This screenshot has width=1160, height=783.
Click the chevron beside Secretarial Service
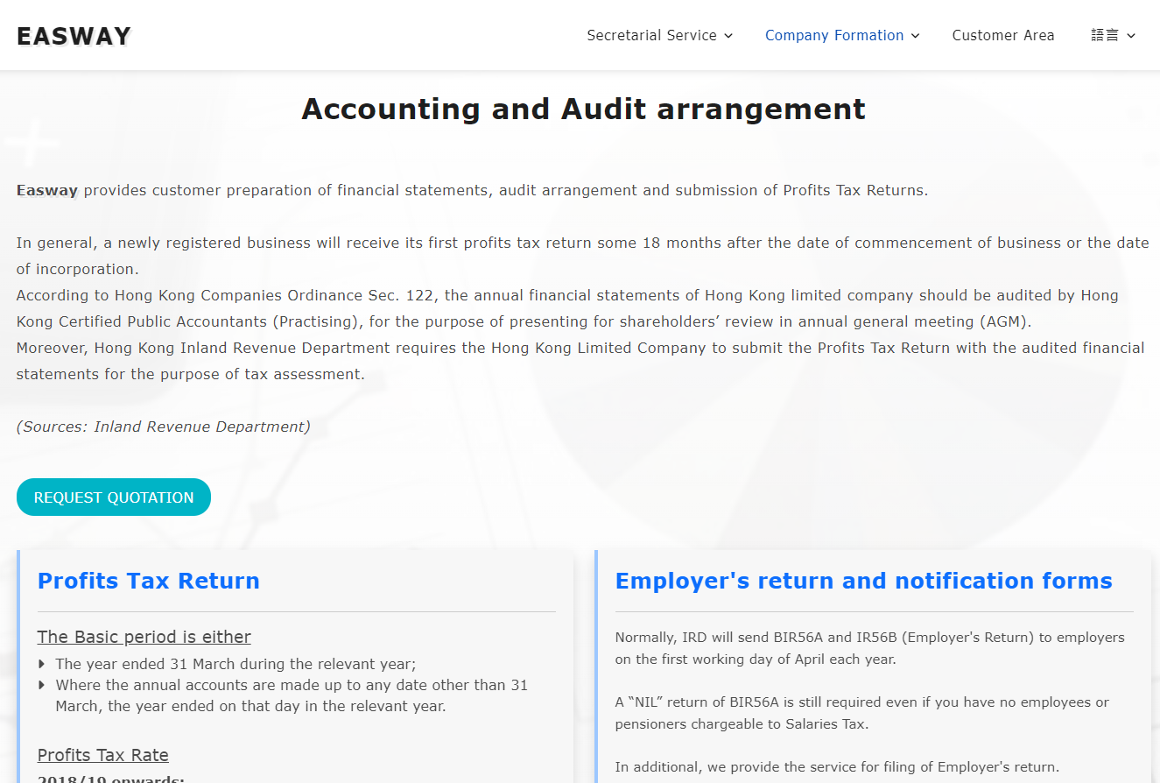[729, 36]
